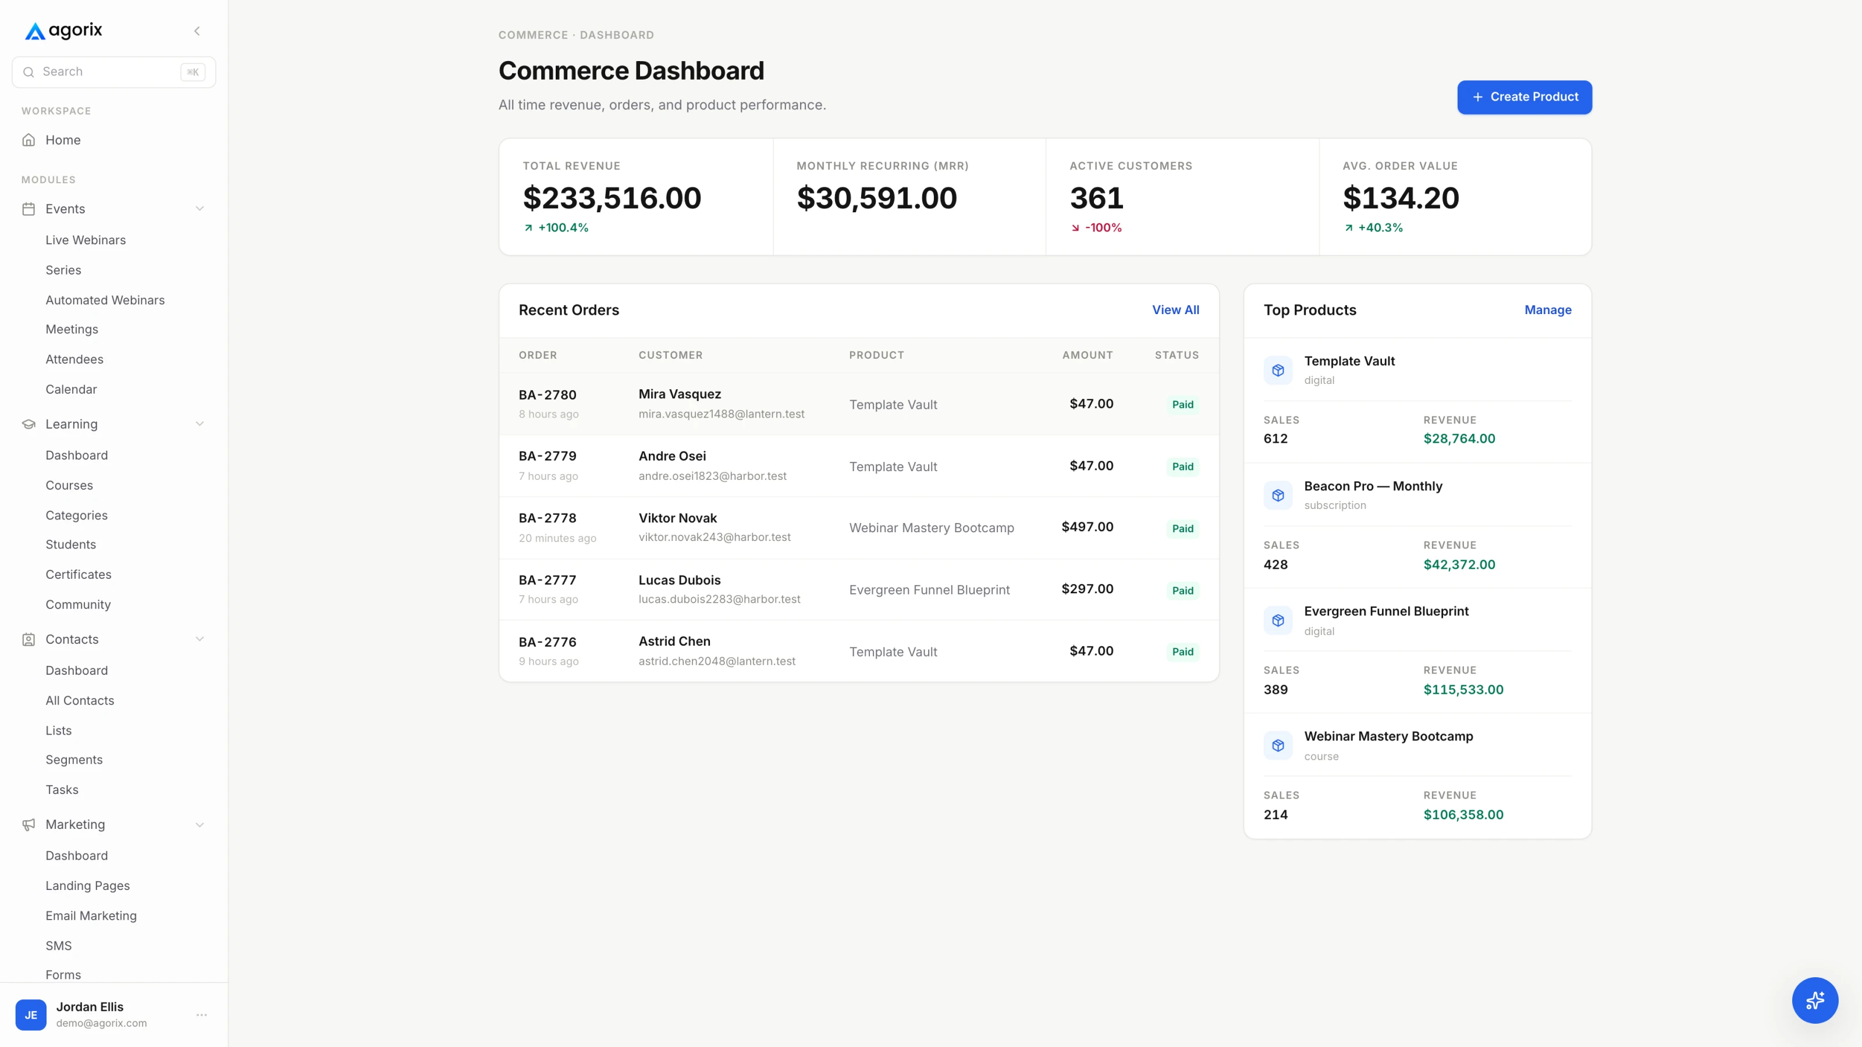1862x1047 pixels.
Task: Click Lucas Dubois customer name
Action: coord(680,581)
